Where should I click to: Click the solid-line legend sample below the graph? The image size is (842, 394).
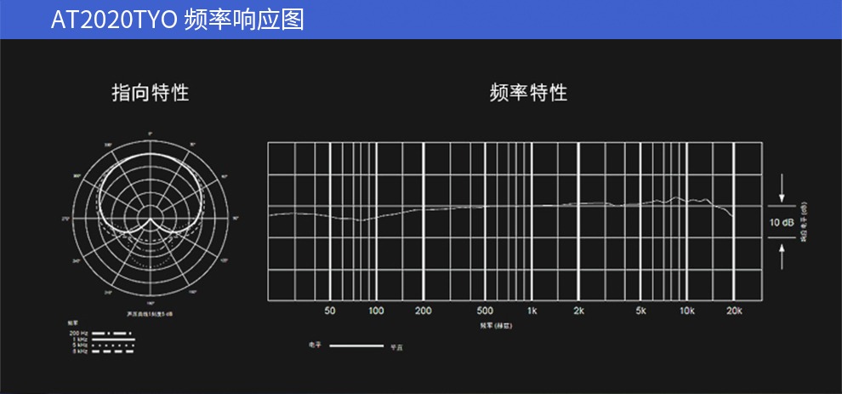[x=356, y=345]
